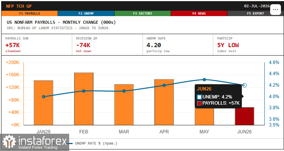Click the PAYROLLS JUN +57K stat card

point(37,44)
